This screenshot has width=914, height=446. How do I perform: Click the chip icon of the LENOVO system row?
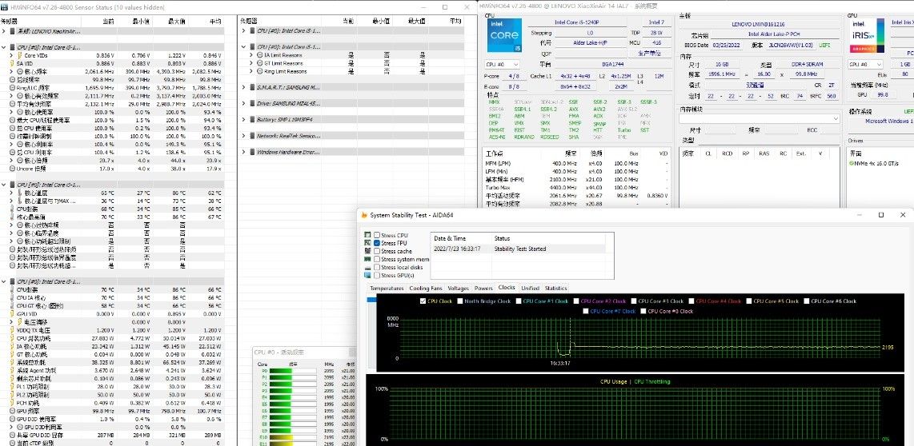[13, 31]
